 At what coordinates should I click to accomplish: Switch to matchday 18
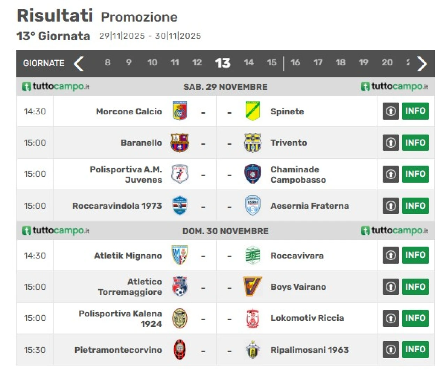tap(340, 63)
